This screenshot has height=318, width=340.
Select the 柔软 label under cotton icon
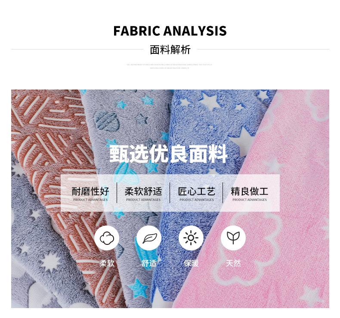pyautogui.click(x=107, y=263)
